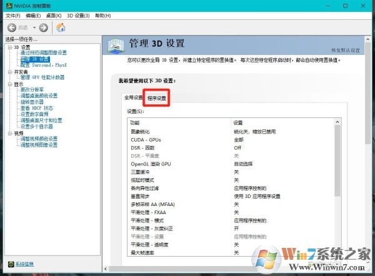The height and width of the screenshot is (276, 375).
Task: Select the 各向异性过滤 setting row
Action: [x=231, y=189]
